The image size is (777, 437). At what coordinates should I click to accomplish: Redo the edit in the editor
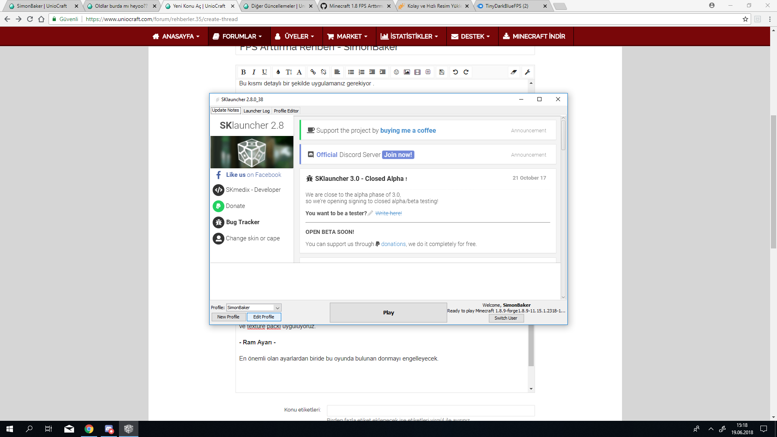click(x=466, y=72)
